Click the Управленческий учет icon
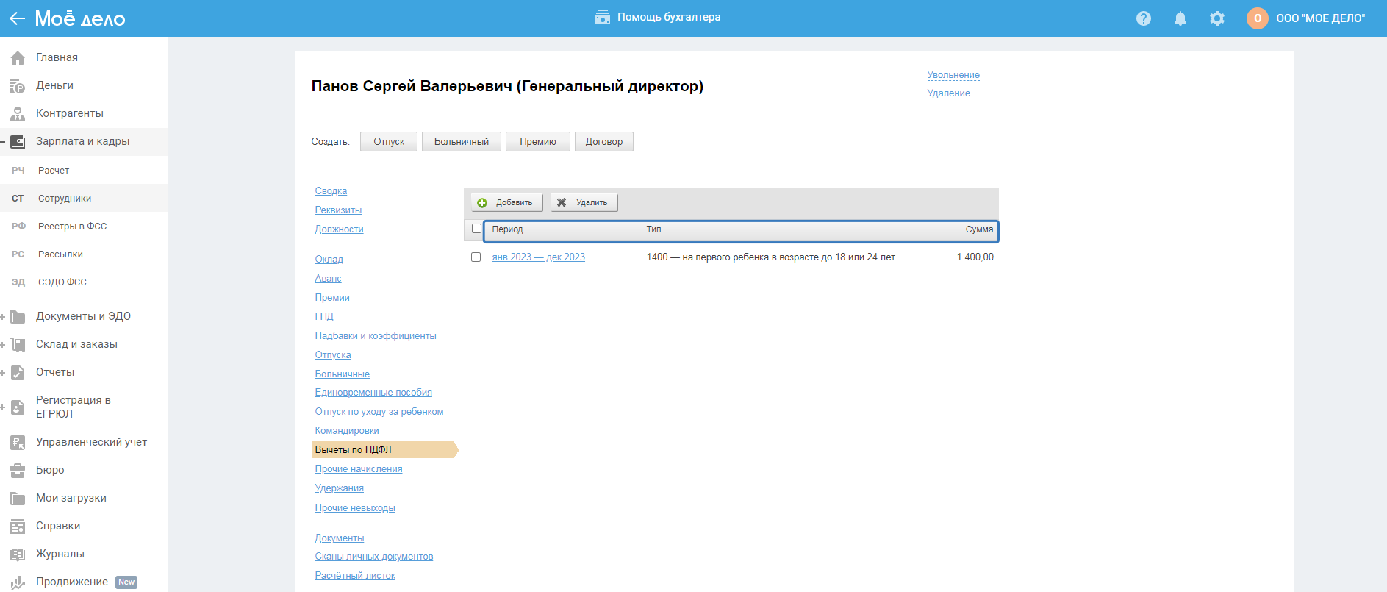The width and height of the screenshot is (1387, 592). [x=18, y=443]
